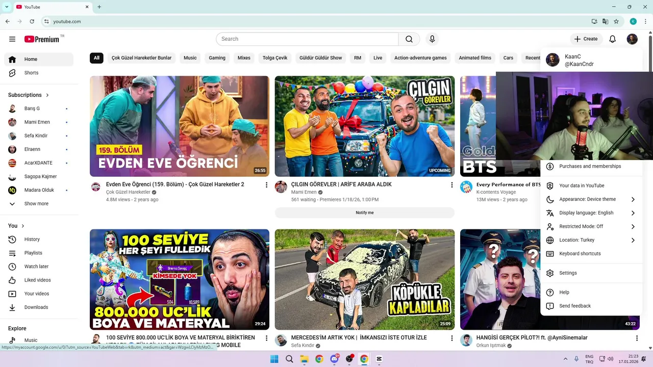653x367 pixels.
Task: Go to Home in the sidebar
Action: tap(39, 60)
